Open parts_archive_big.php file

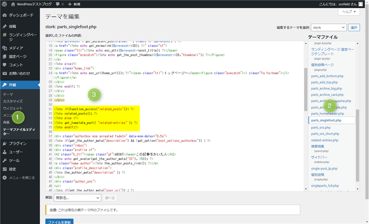tap(327, 88)
